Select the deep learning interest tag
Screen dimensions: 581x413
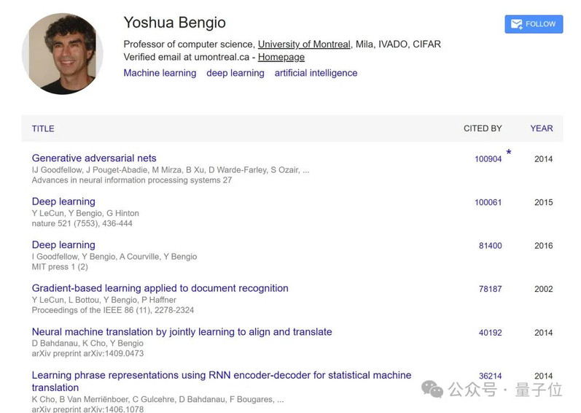click(235, 73)
